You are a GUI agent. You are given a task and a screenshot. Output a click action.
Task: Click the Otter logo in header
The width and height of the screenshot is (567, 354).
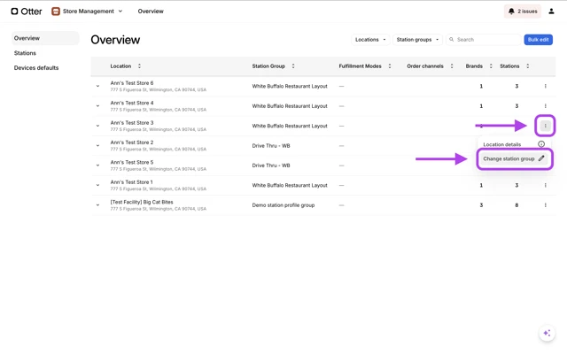27,12
